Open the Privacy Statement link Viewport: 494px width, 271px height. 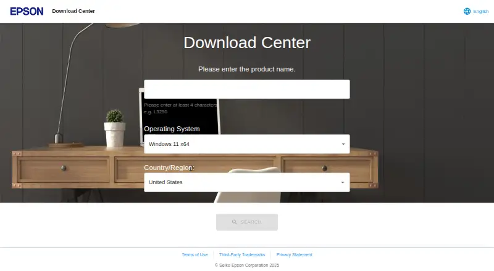pos(295,254)
